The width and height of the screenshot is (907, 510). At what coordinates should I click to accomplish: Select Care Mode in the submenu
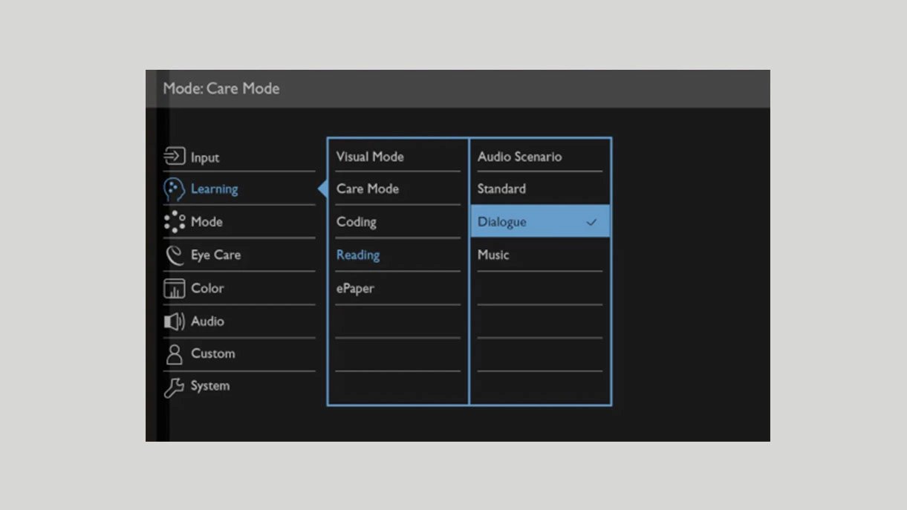point(368,189)
